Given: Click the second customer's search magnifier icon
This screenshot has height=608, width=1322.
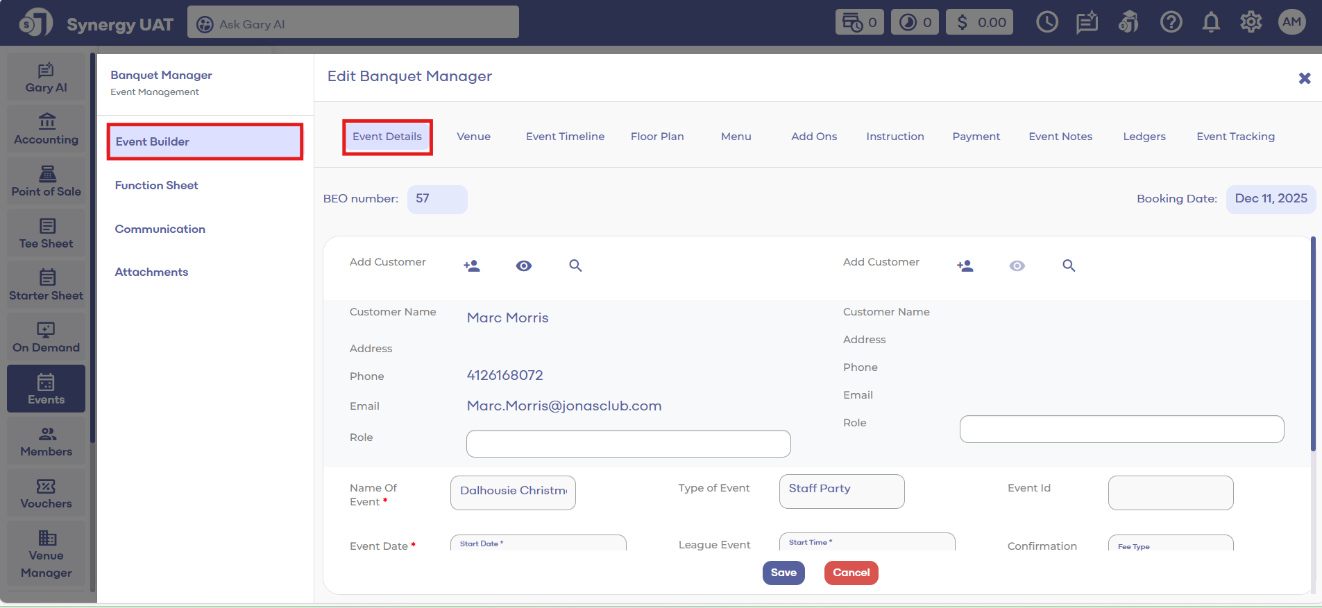Looking at the screenshot, I should pyautogui.click(x=1069, y=266).
